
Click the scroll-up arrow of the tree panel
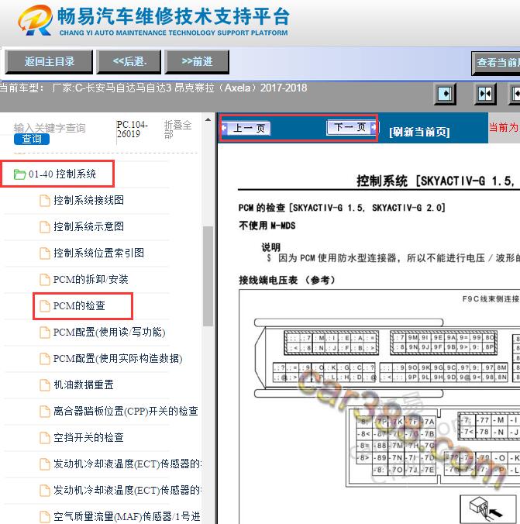coord(208,119)
